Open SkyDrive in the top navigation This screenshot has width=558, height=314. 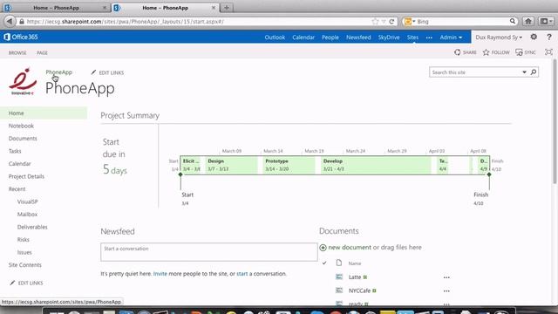coord(389,38)
